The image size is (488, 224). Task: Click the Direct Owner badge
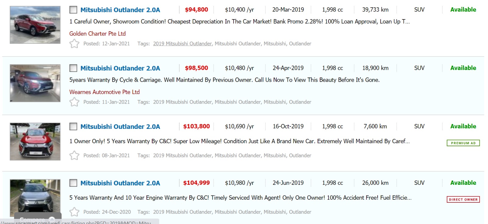(463, 199)
